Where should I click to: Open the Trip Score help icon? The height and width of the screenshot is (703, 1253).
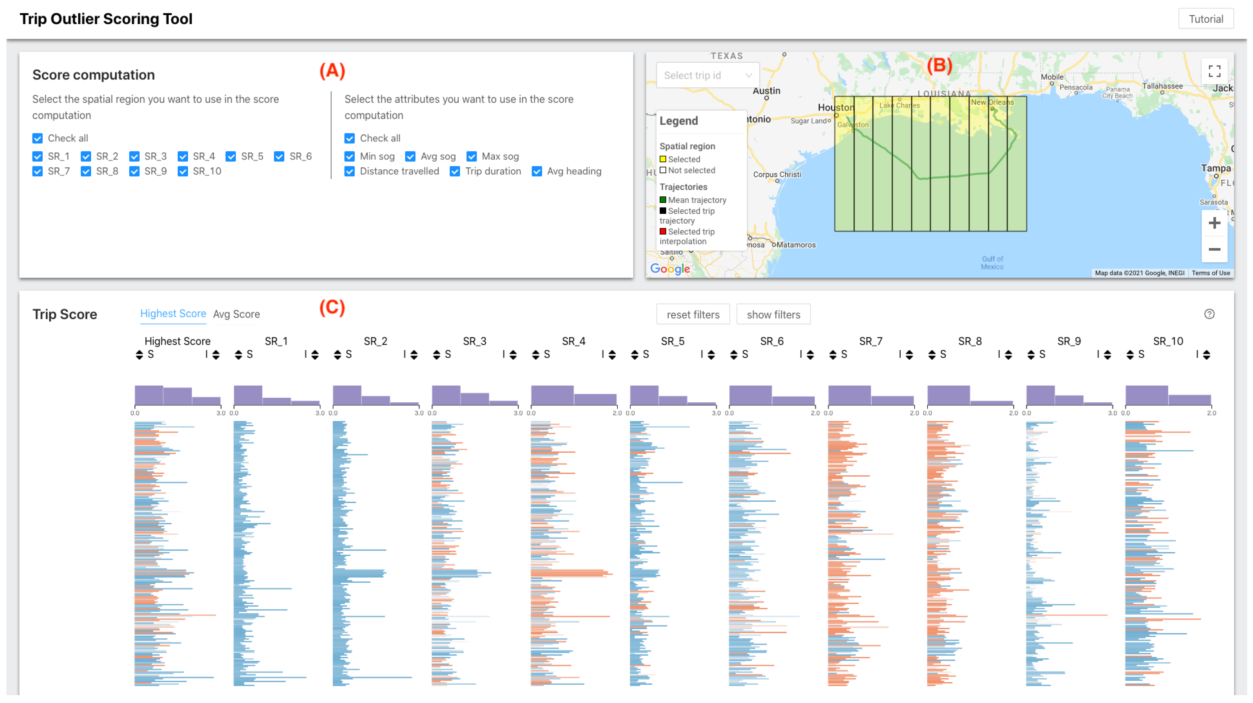(x=1209, y=314)
